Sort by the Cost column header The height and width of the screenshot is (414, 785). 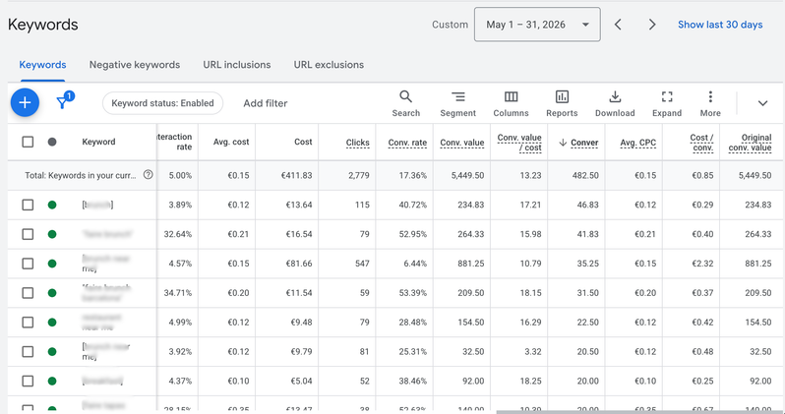(x=303, y=143)
